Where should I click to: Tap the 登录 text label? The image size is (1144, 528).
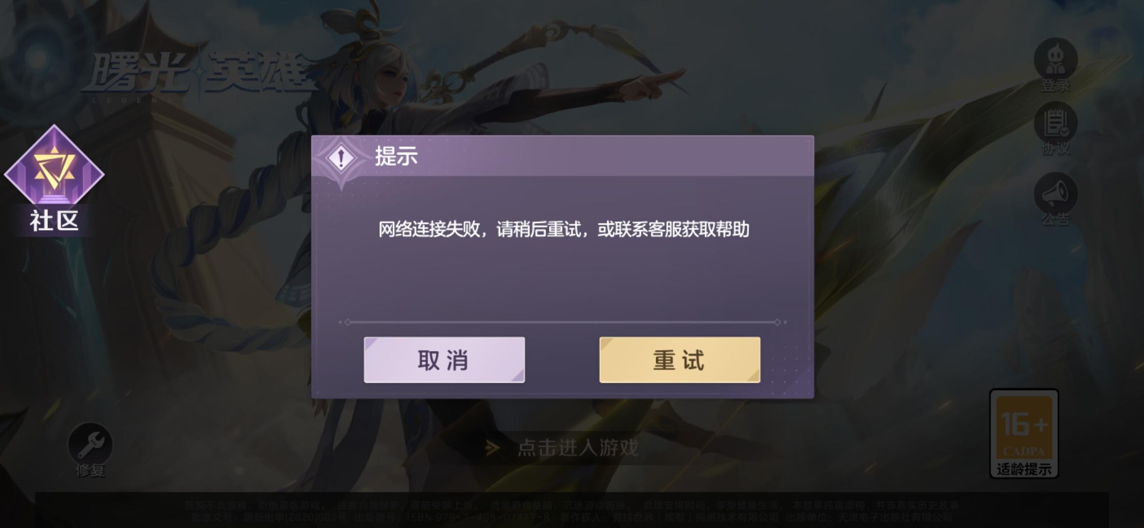coord(1056,86)
